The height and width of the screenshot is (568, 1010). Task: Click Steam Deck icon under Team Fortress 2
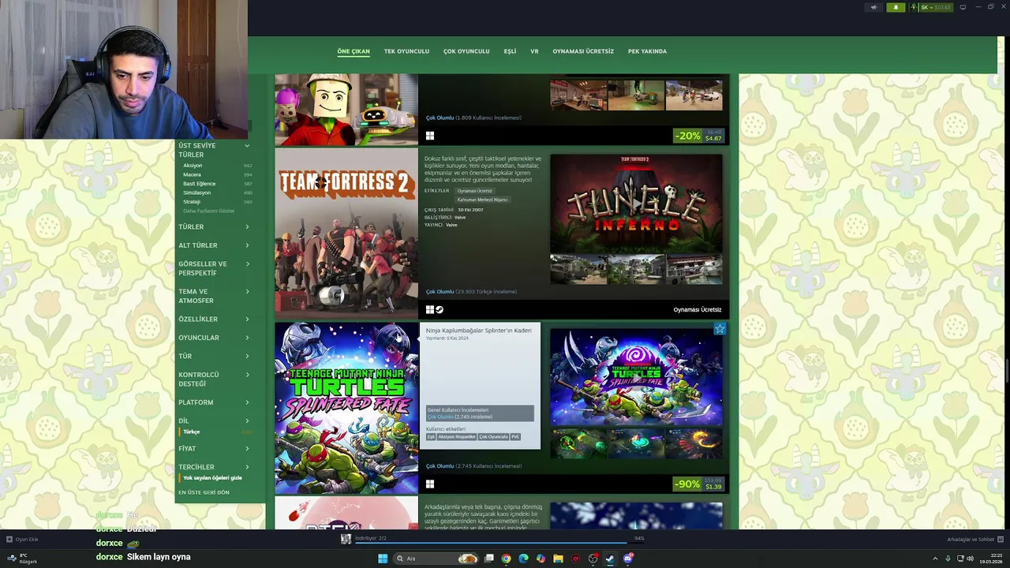440,310
